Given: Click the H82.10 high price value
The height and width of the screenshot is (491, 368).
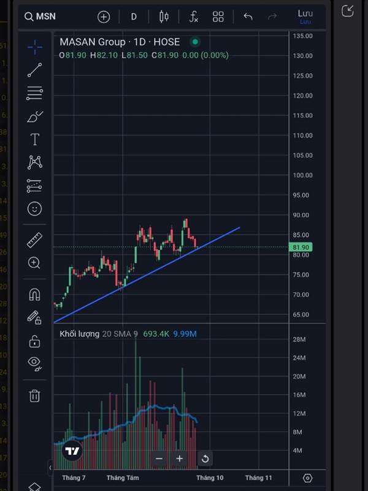Looking at the screenshot, I should coord(104,55).
